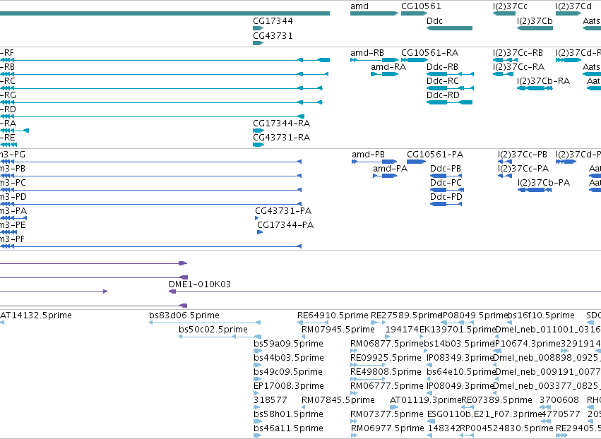Open the Ddc-PD protein label
The width and height of the screenshot is (601, 439).
(x=446, y=197)
